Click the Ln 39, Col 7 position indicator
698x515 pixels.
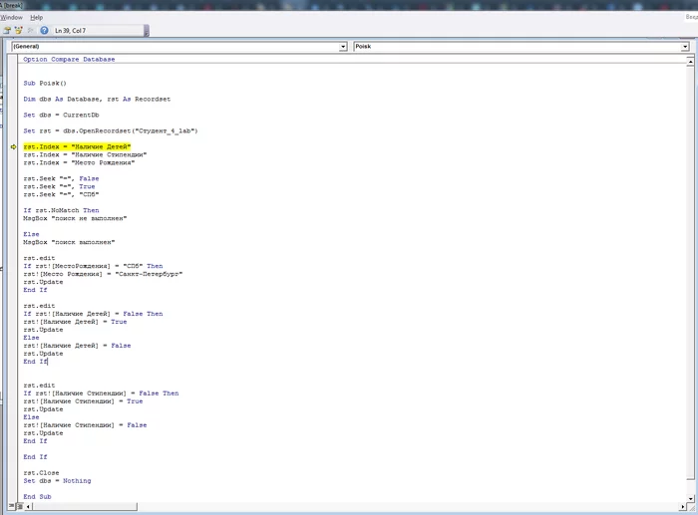coord(71,30)
